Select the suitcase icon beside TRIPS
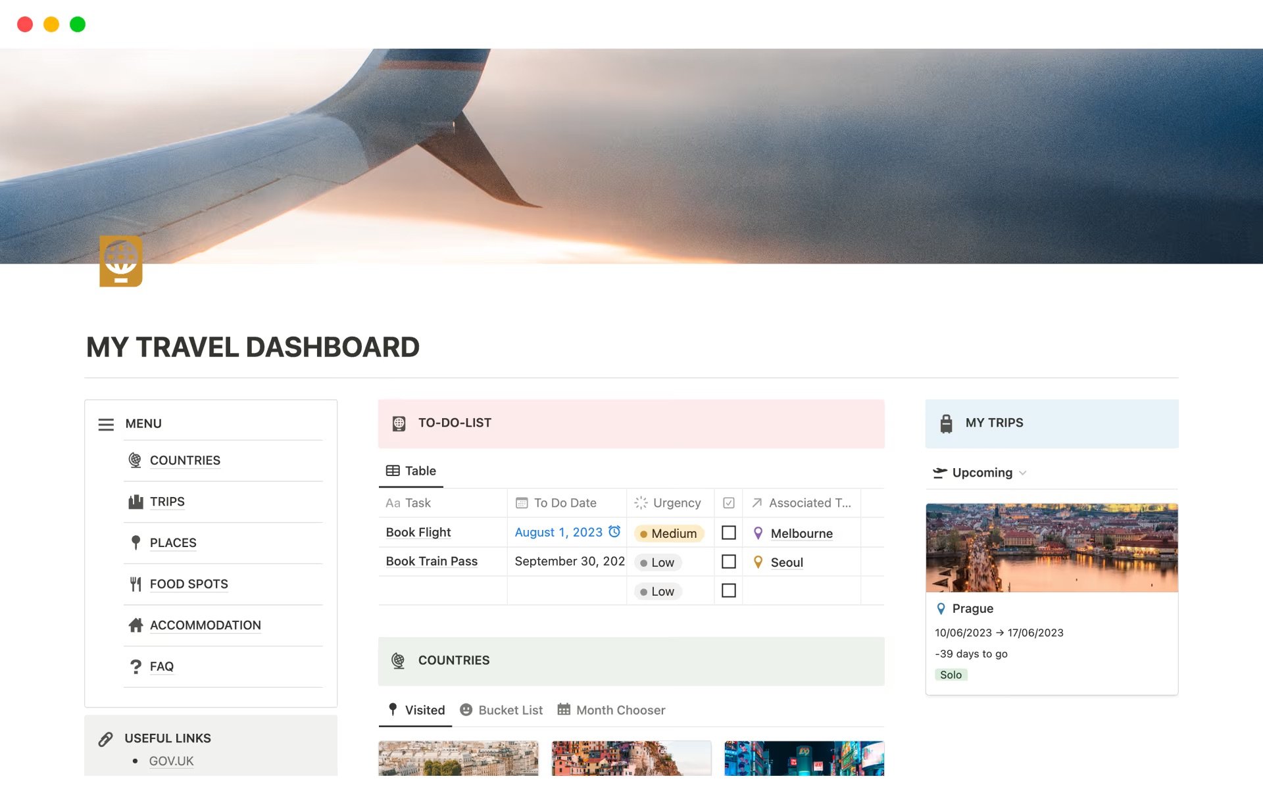The height and width of the screenshot is (789, 1263). pos(136,501)
